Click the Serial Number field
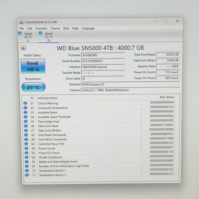The image size is (199, 199). (x=103, y=61)
